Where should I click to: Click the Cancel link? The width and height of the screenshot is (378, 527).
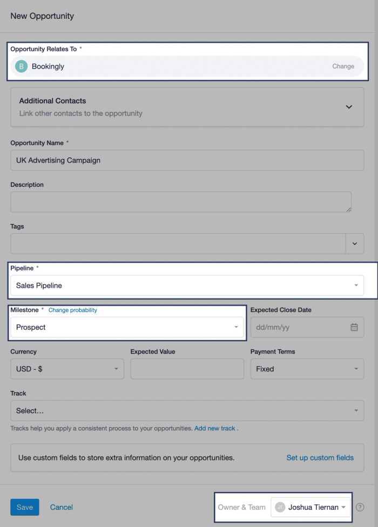pyautogui.click(x=62, y=507)
